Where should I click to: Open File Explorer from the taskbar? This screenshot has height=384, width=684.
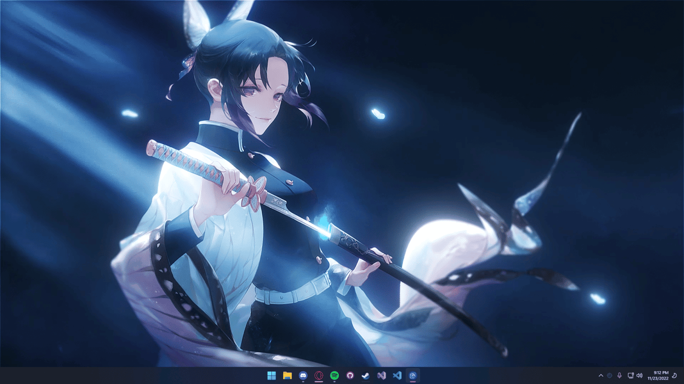[x=287, y=376]
